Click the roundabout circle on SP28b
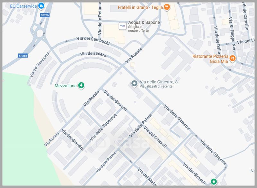Image resolution: width=257 pixels, height=188 pixels. [40, 33]
